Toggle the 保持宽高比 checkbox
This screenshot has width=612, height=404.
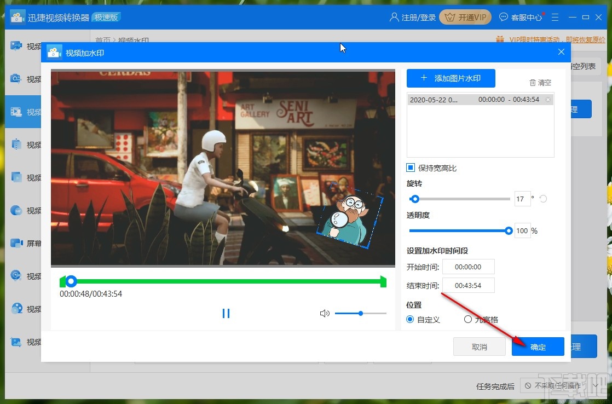click(411, 168)
